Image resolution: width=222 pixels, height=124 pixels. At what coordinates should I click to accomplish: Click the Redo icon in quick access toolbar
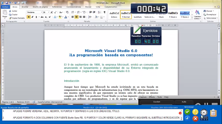pyautogui.click(x=15, y=3)
